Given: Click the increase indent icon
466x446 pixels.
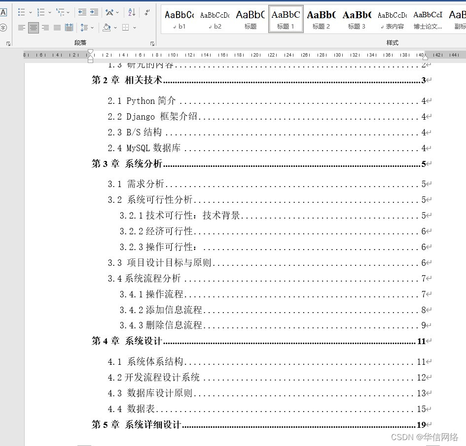Looking at the screenshot, I should click(x=94, y=12).
